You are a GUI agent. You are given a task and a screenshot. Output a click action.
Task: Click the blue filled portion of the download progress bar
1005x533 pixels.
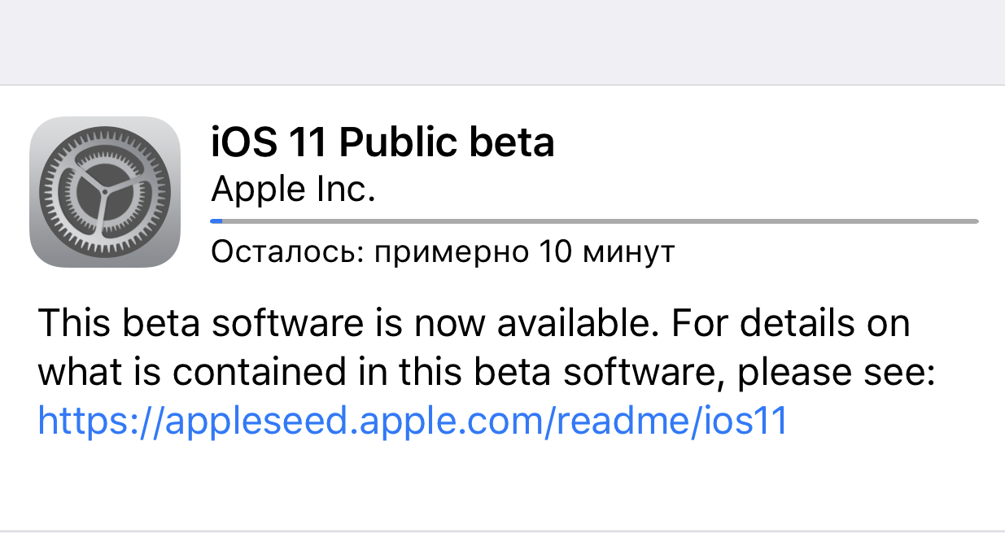(216, 221)
